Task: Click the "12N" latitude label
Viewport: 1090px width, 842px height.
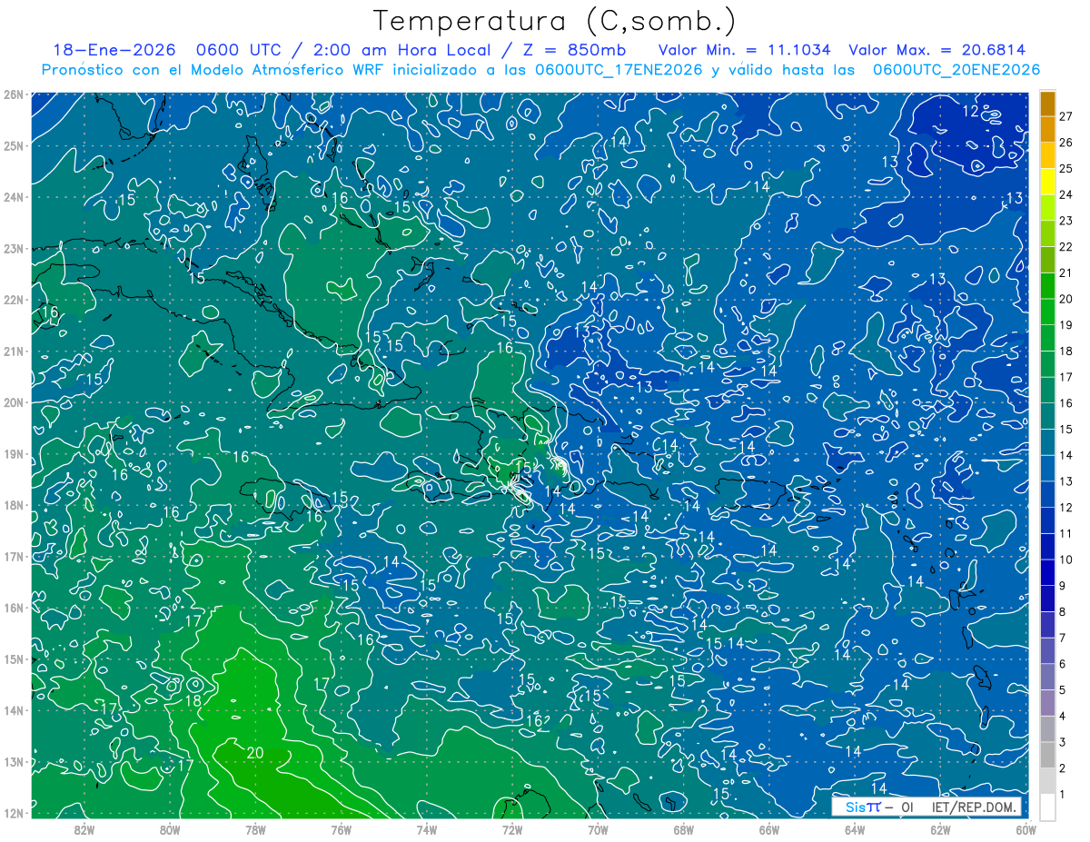Action: [x=14, y=813]
